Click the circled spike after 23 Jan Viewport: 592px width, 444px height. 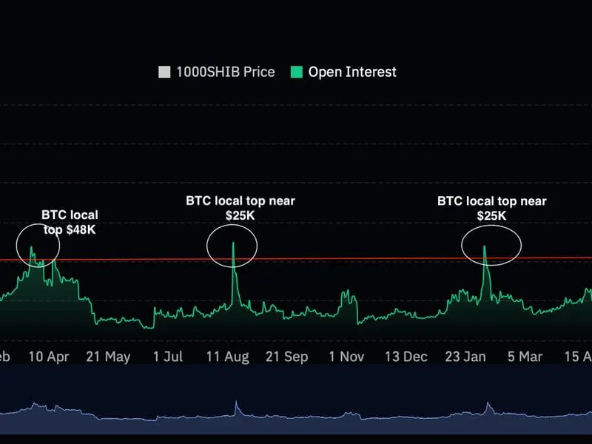click(485, 246)
